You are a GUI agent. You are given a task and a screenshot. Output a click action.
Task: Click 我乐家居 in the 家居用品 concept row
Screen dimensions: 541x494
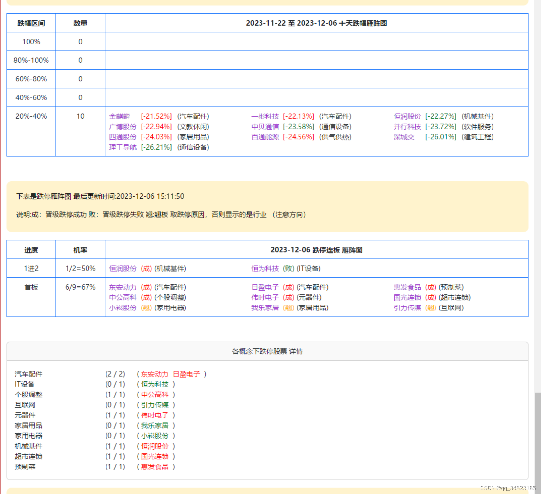(x=154, y=426)
